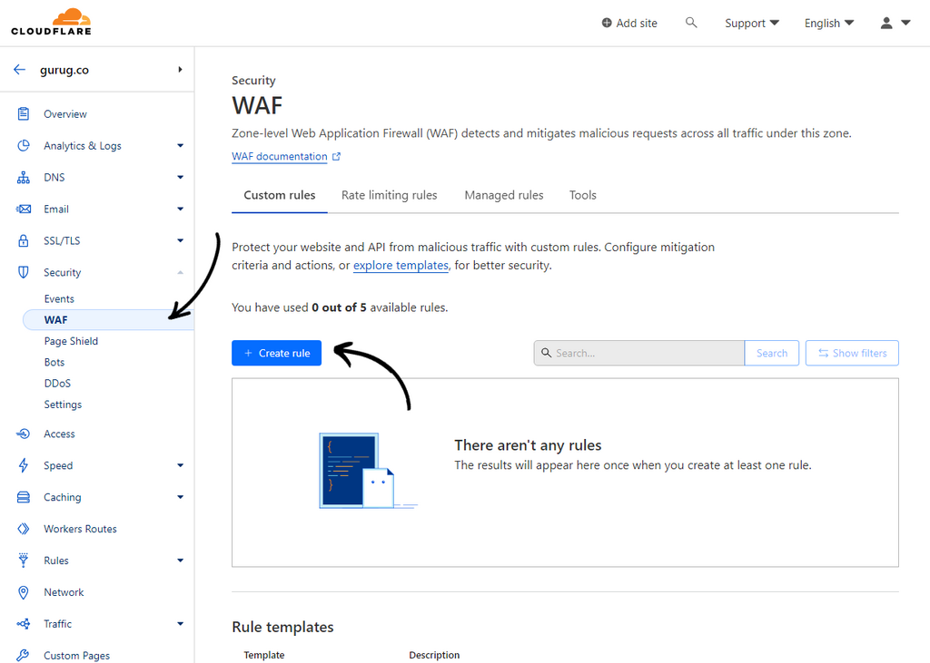This screenshot has height=663, width=930.
Task: Open the Custom Pages label
Action: tap(76, 656)
